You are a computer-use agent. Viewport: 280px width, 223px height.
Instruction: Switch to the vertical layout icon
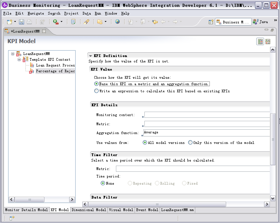[x=268, y=42]
